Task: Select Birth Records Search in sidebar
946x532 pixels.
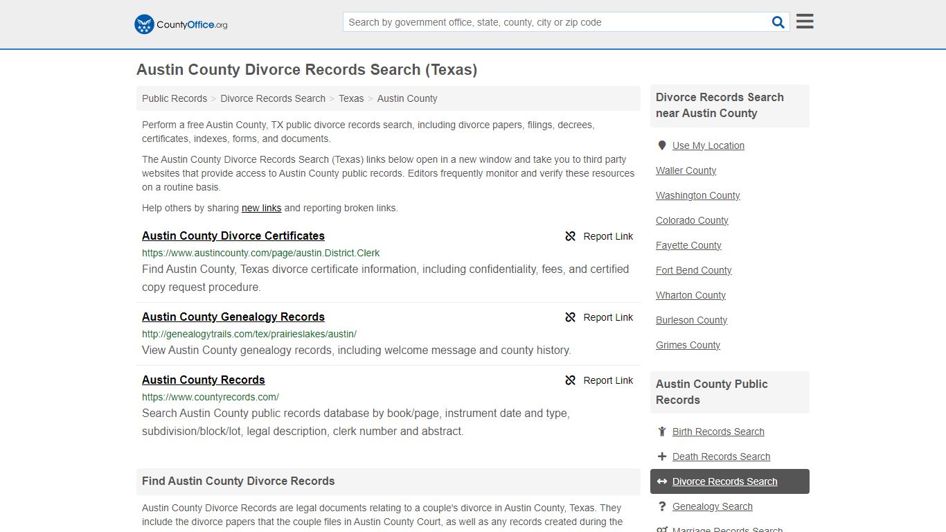Action: [718, 432]
